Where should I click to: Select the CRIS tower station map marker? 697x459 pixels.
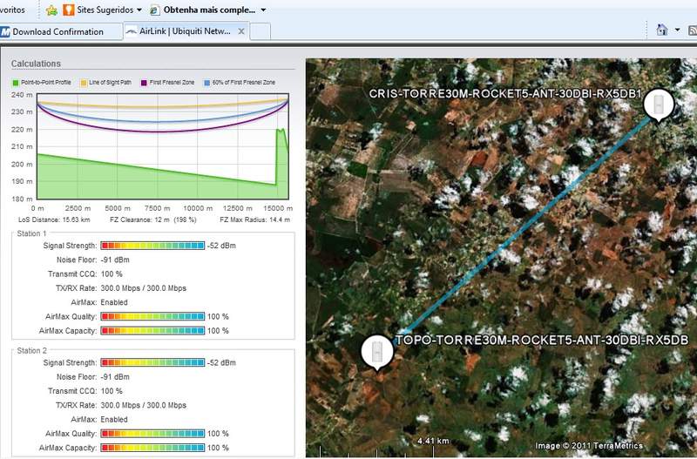(659, 105)
